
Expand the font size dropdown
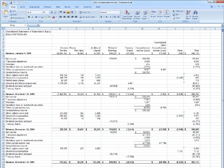(48, 12)
